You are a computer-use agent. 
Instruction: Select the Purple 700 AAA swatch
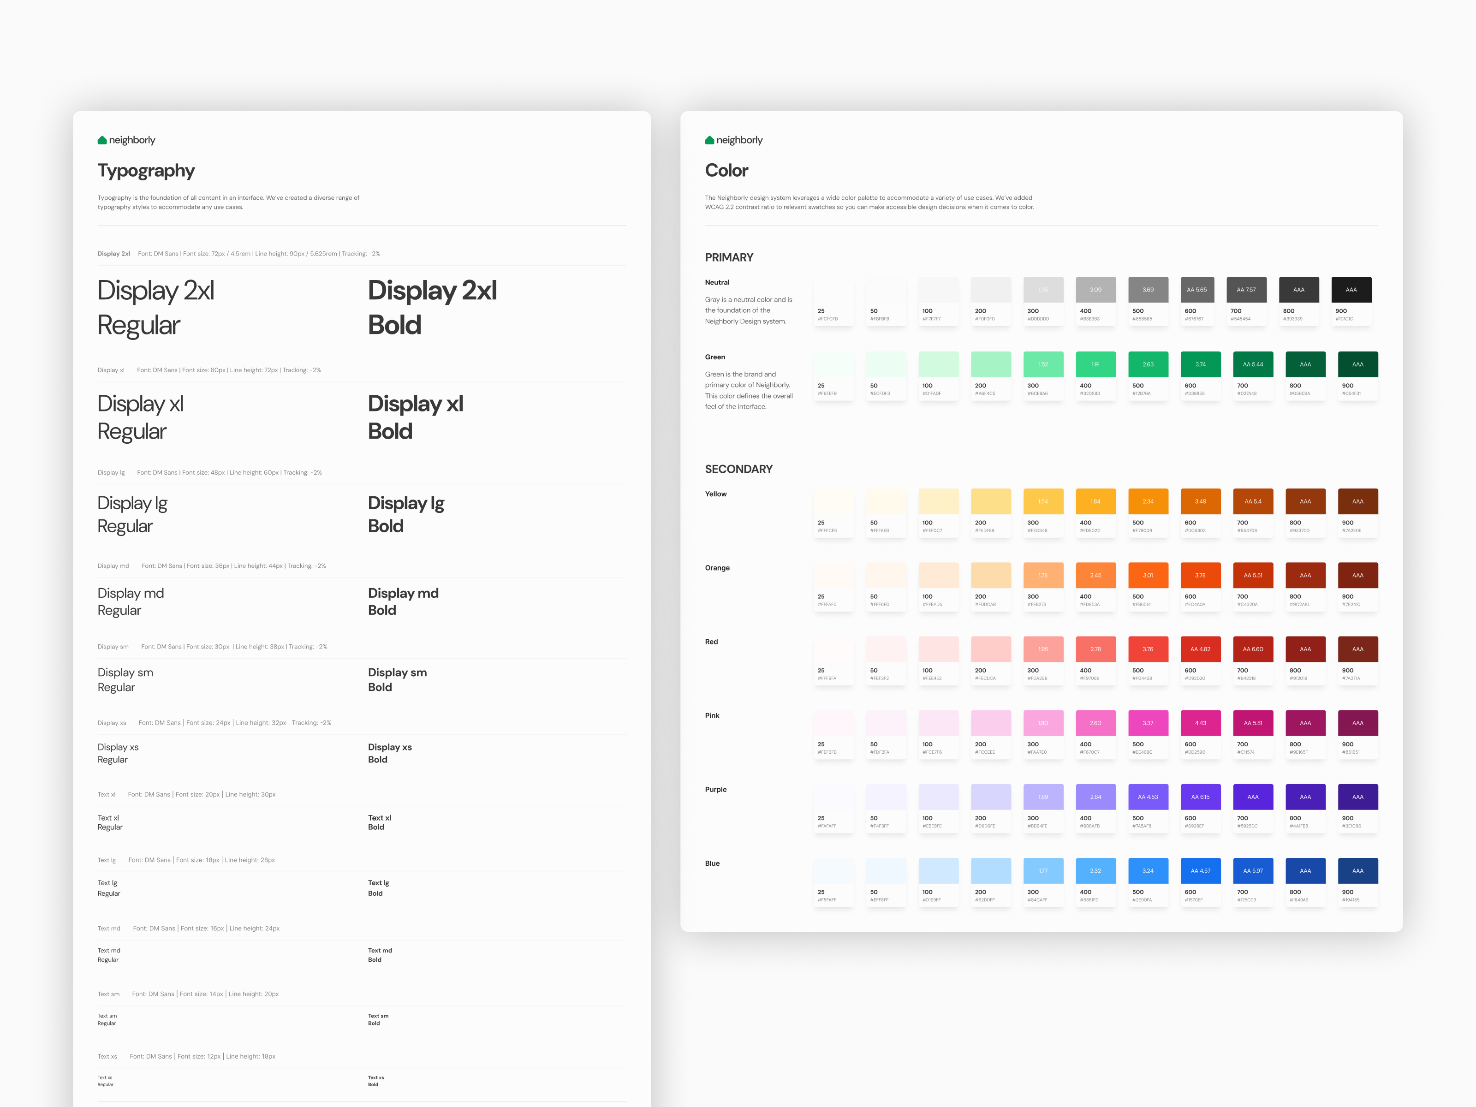tap(1252, 797)
